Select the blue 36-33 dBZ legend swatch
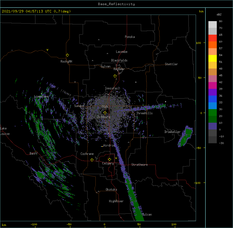Image resolution: width=233 pixels, height=228 pixels. [x=212, y=99]
